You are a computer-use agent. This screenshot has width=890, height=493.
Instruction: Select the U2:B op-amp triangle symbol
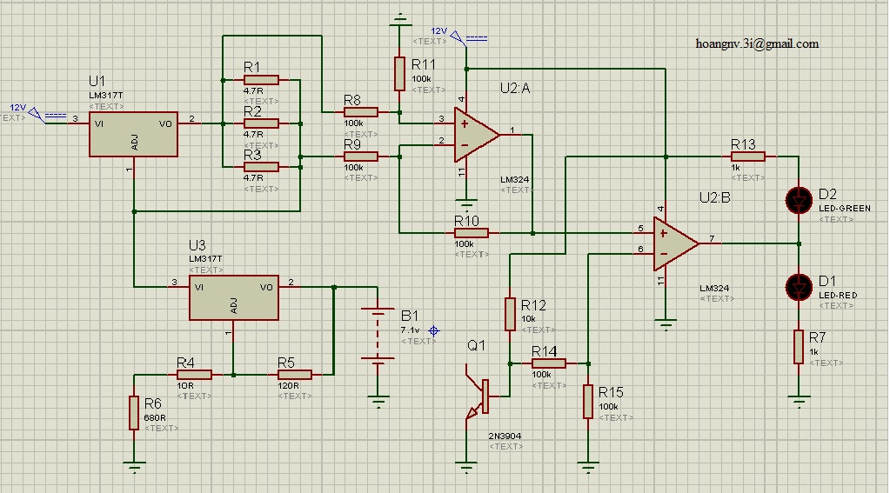(676, 243)
